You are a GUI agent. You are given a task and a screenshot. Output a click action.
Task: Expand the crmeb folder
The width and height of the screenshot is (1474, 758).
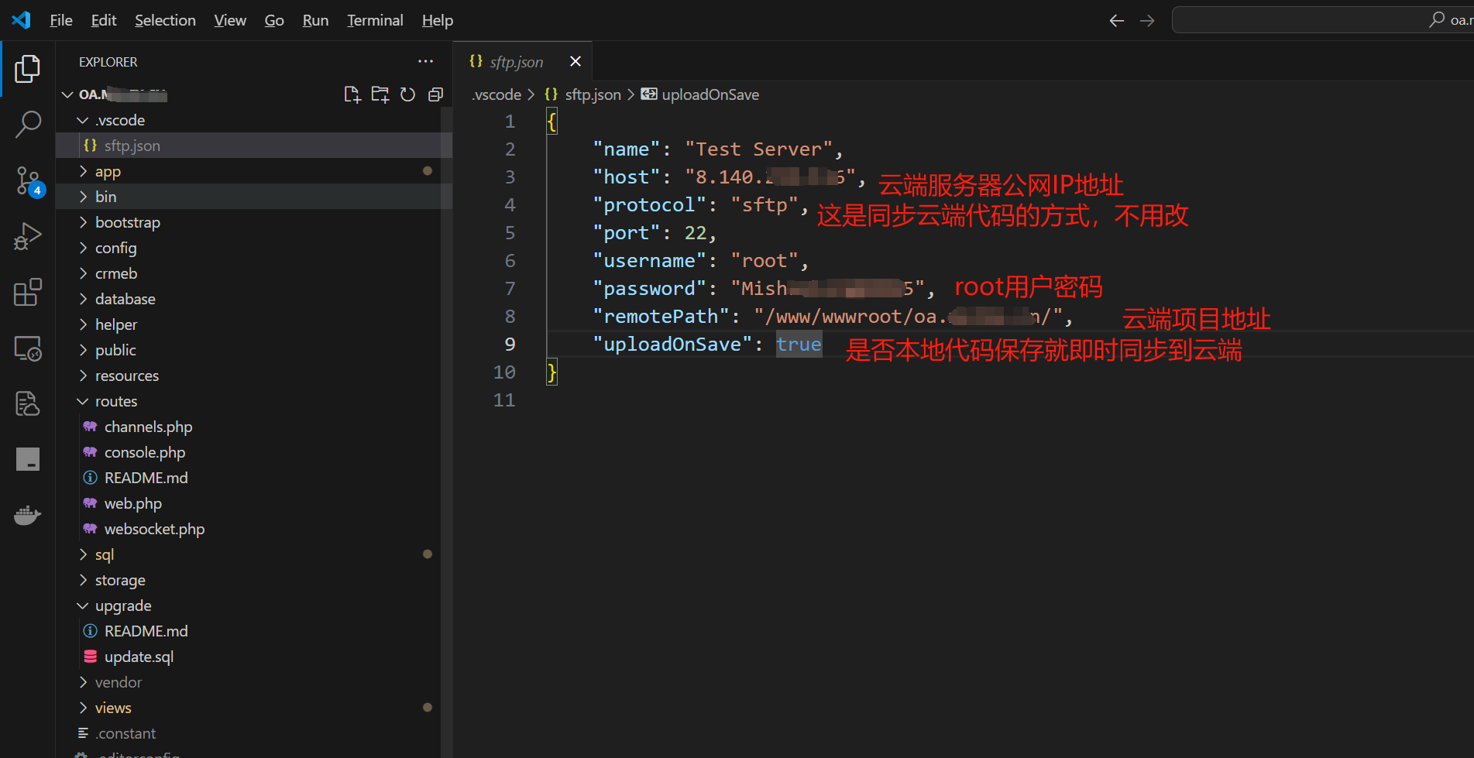point(254,273)
